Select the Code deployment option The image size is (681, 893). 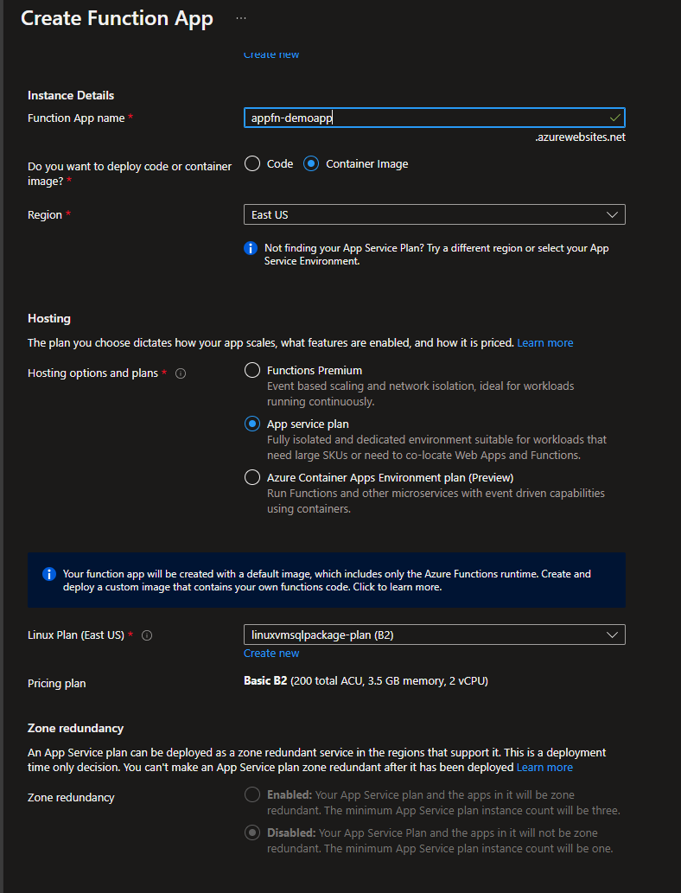(x=252, y=164)
